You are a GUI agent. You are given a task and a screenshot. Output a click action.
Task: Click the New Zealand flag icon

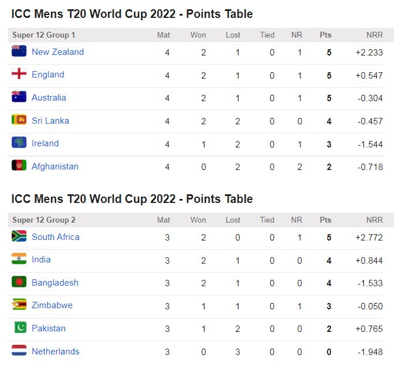[x=19, y=51]
